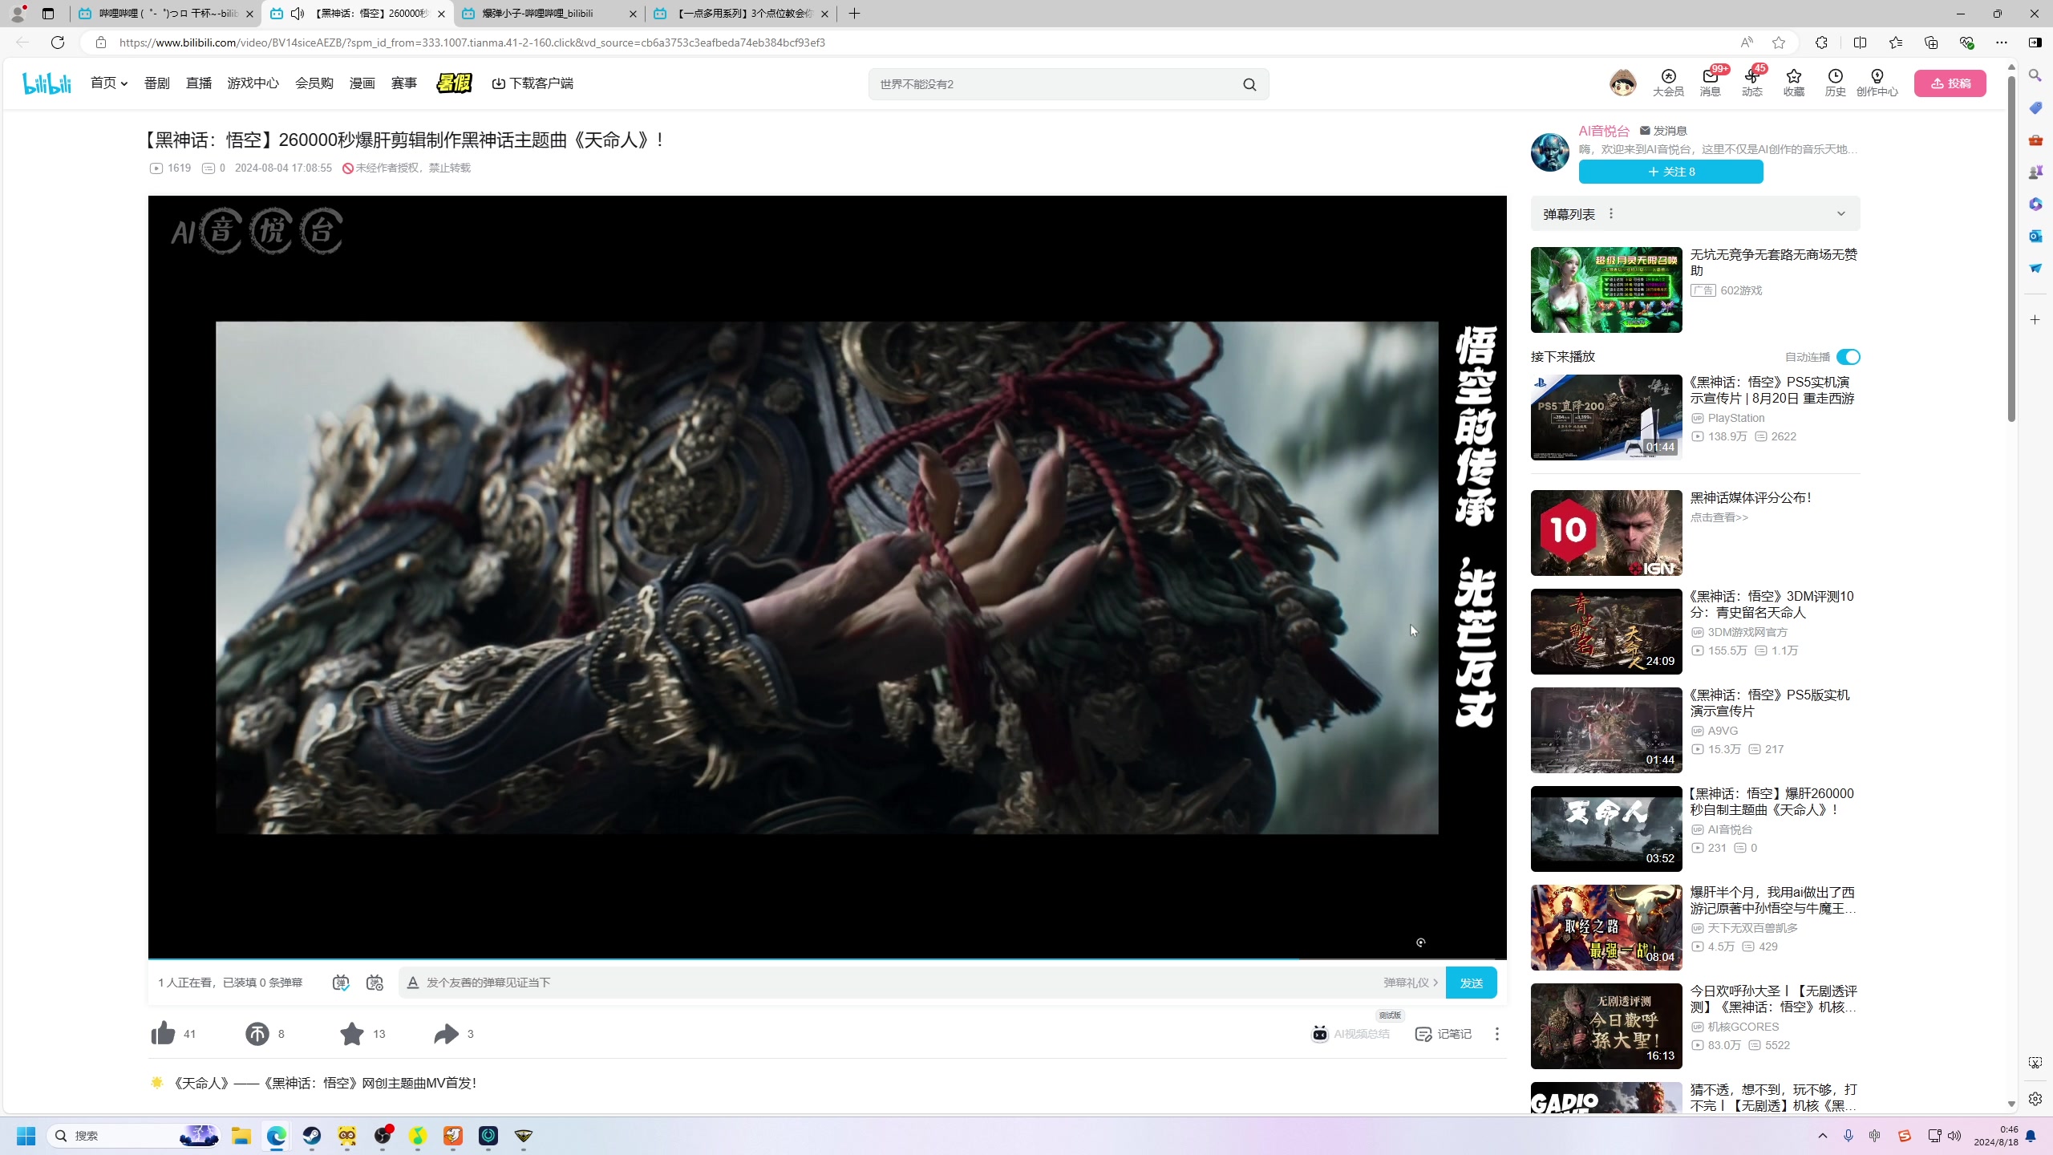This screenshot has width=2053, height=1155.
Task: Open more options three-dot menu below video
Action: tap(1496, 1033)
